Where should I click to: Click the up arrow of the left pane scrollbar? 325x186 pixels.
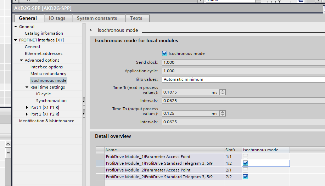pos(8,144)
